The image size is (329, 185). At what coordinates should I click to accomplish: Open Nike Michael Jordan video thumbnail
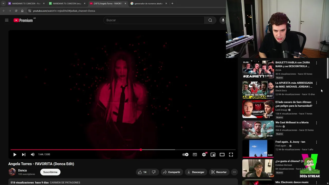pos(258,90)
